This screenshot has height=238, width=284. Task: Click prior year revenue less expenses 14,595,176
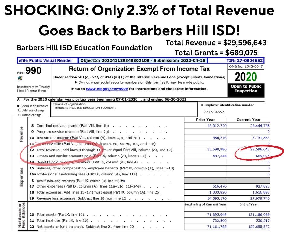tap(217, 198)
